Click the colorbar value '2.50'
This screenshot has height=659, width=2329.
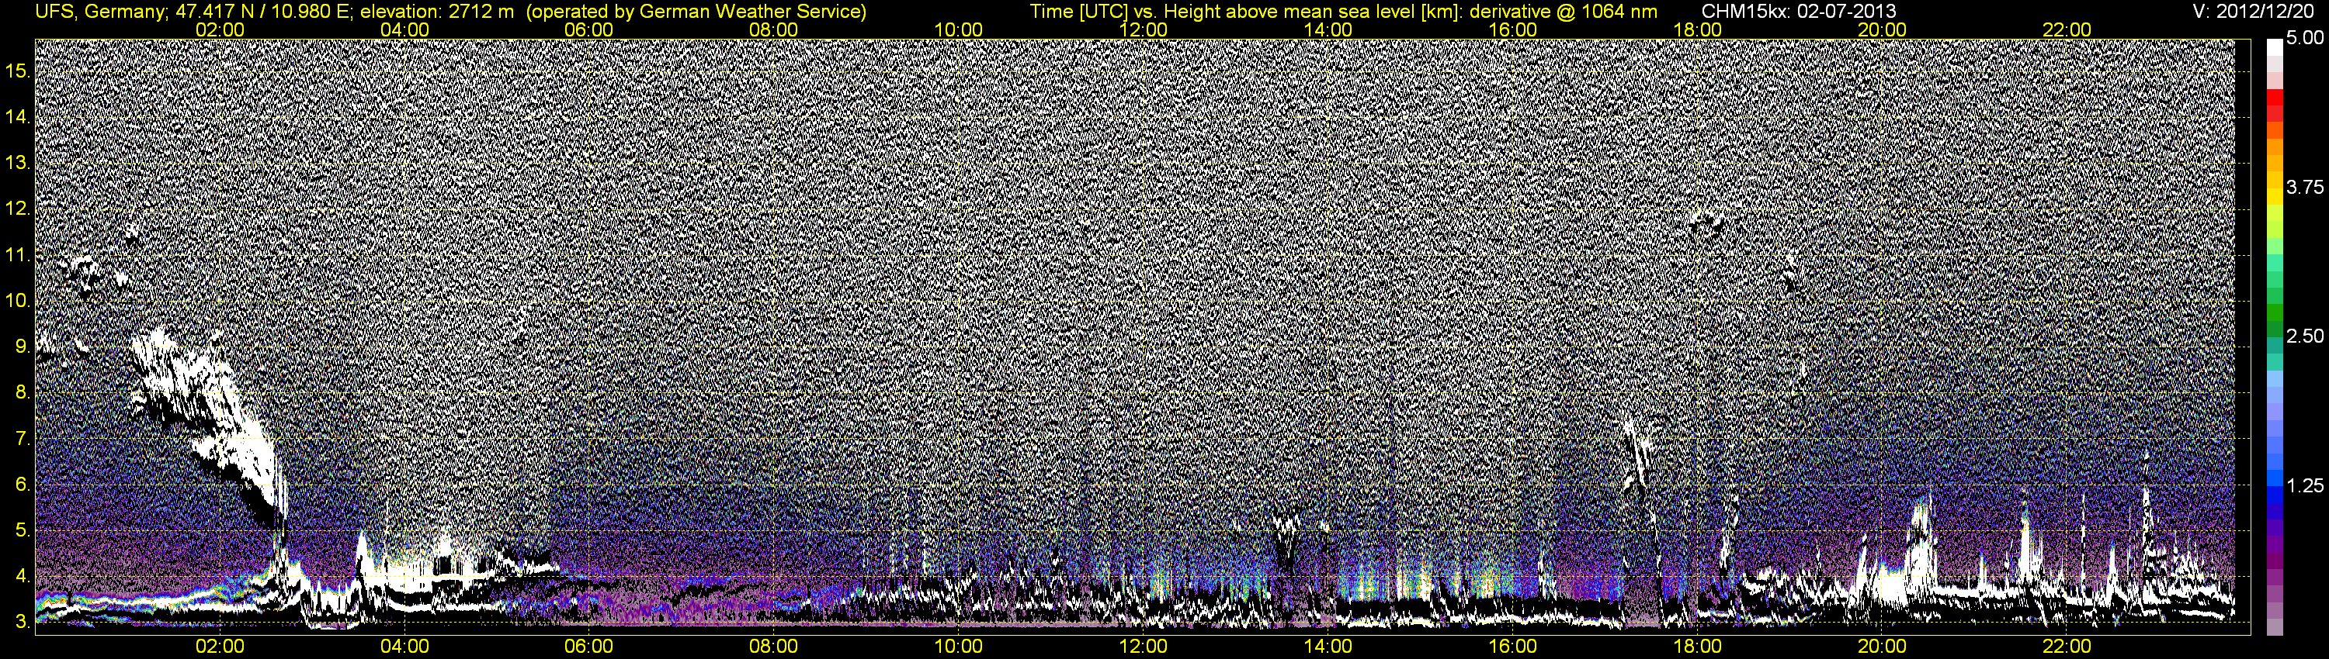2305,336
